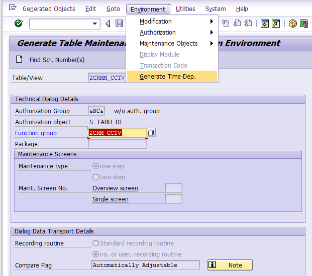Screen dimensions: 312x276
Task: Open value help beside the Function group field
Action: (151, 132)
